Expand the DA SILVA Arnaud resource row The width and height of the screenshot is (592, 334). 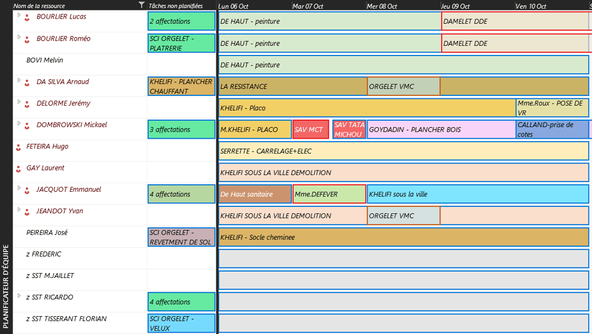(x=19, y=80)
